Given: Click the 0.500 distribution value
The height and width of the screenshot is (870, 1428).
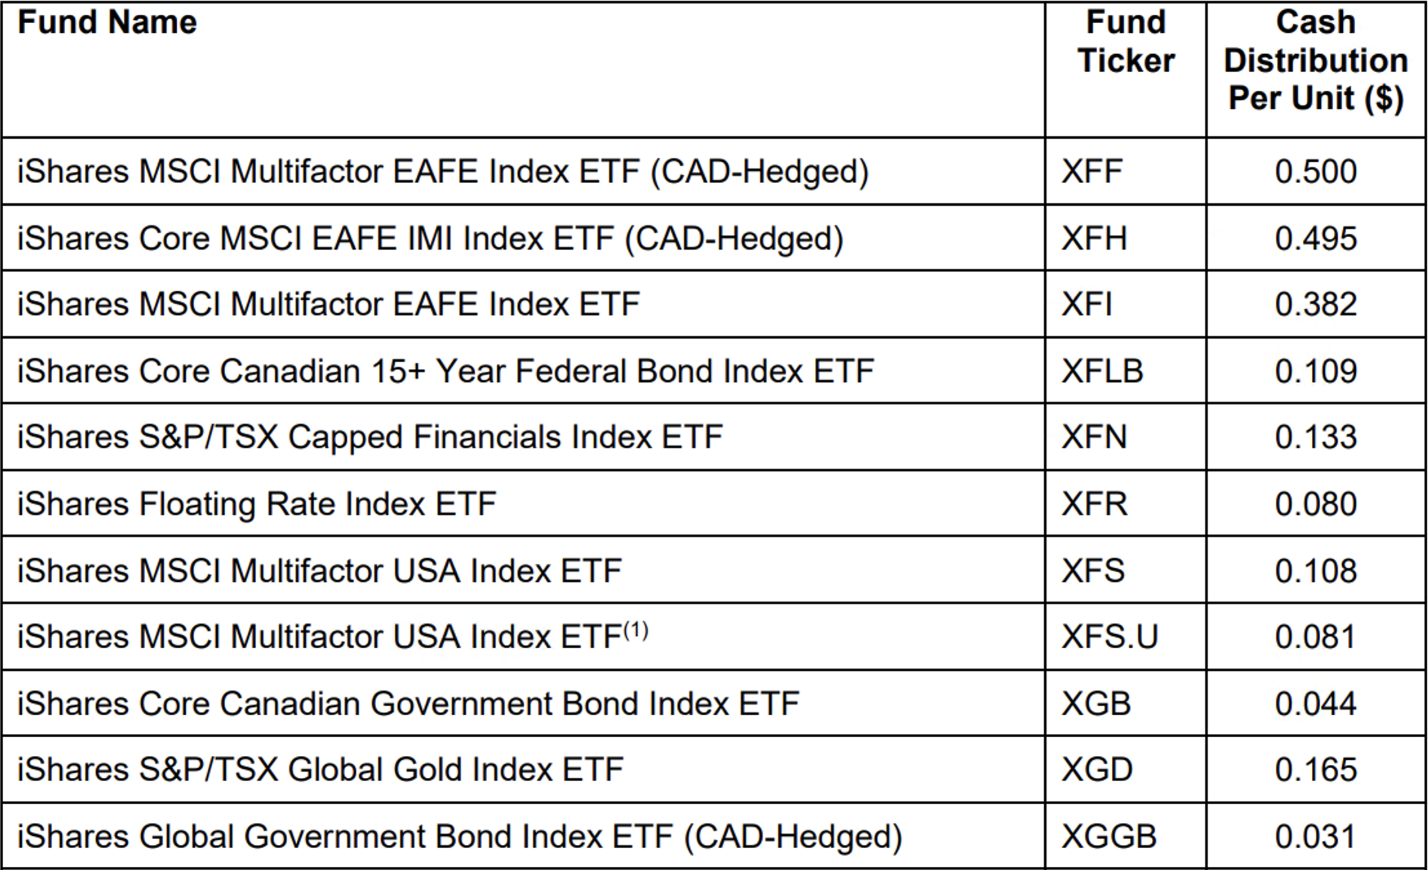Looking at the screenshot, I should point(1316,172).
